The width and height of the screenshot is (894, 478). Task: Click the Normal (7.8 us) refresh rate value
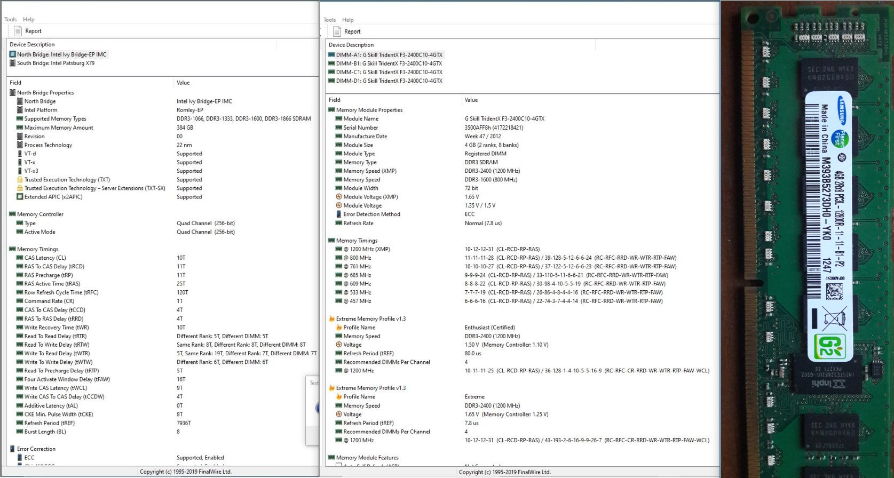[483, 223]
